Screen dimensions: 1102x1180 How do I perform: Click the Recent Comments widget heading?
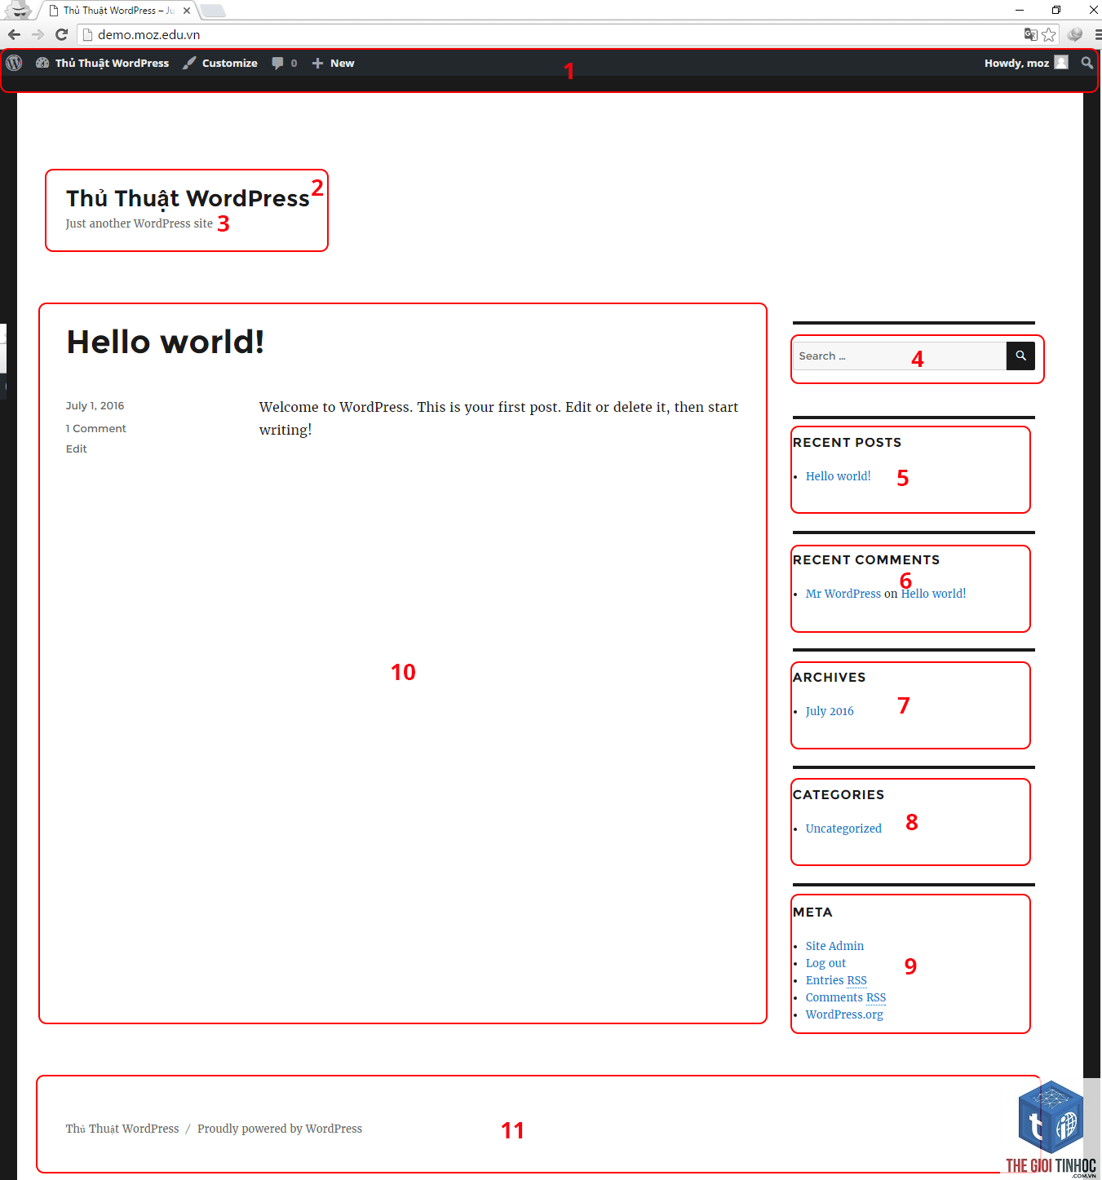(866, 559)
